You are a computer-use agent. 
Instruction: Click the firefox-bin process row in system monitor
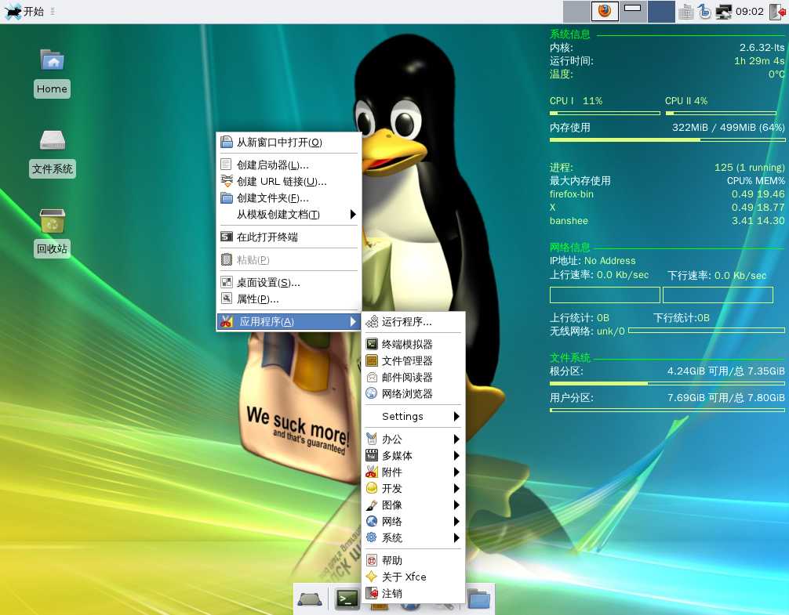click(667, 194)
